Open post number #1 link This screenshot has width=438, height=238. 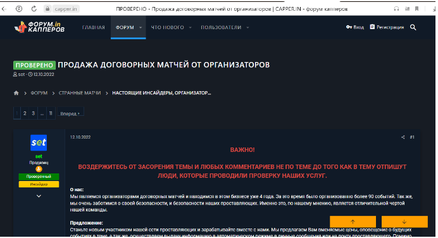412,137
